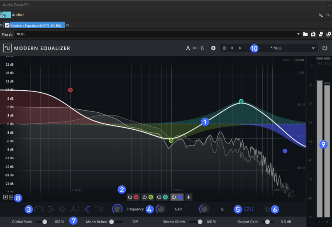Click the add plug-in to chain icon

click(320, 15)
